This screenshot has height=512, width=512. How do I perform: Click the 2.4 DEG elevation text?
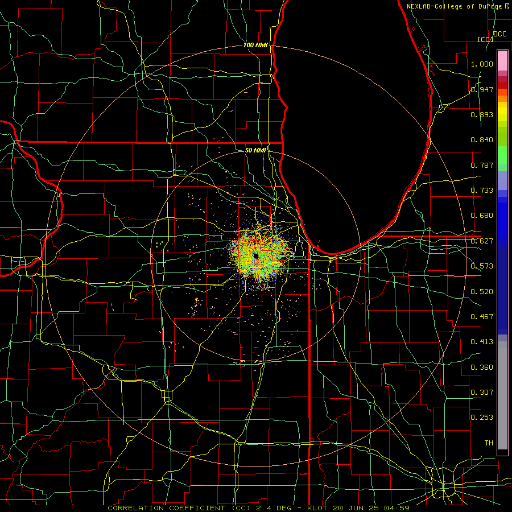pos(275,508)
